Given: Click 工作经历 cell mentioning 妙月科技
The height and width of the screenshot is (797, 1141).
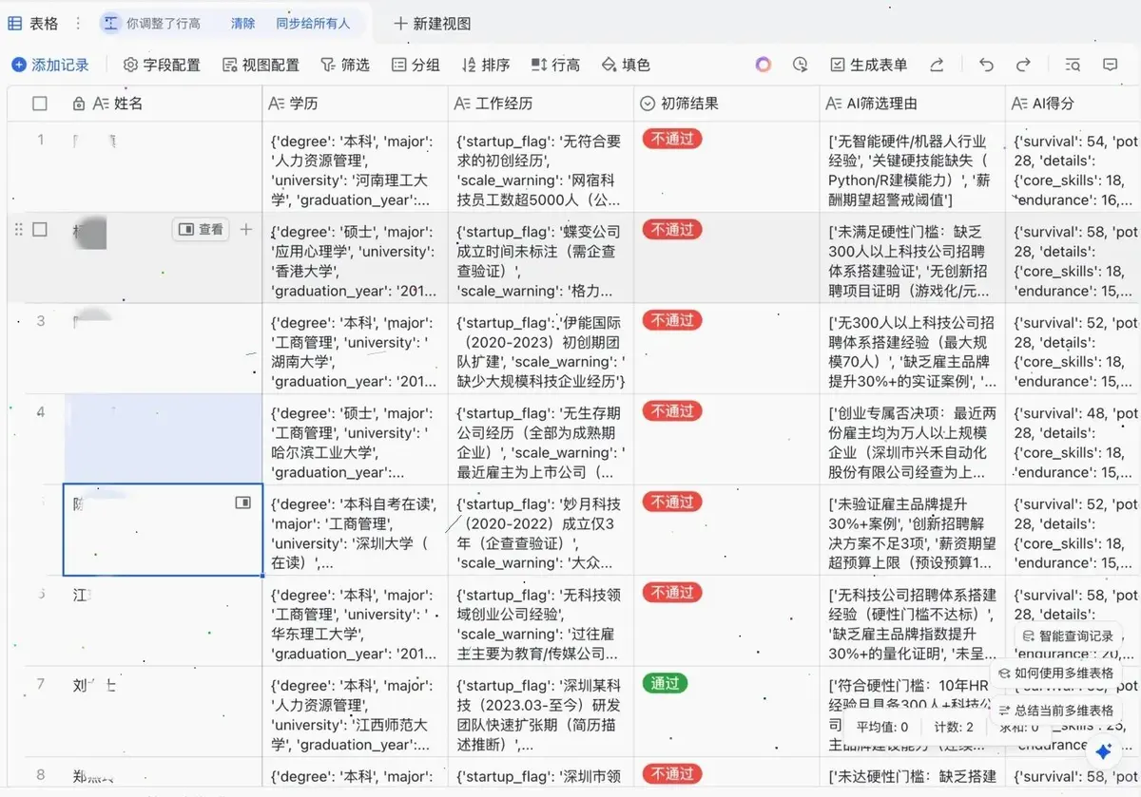Looking at the screenshot, I should pyautogui.click(x=541, y=530).
